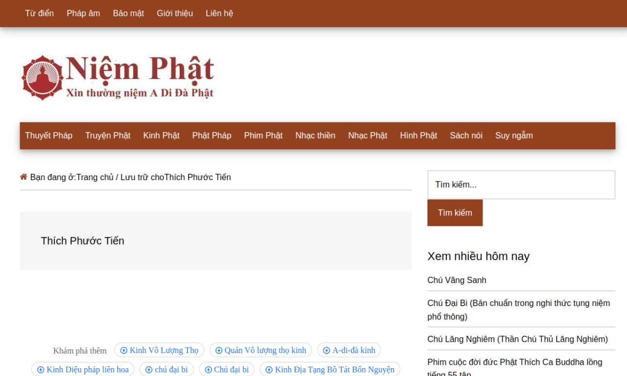Viewport: 627px width, 376px height.
Task: Click the Tìm kiếm search button
Action: 455,212
